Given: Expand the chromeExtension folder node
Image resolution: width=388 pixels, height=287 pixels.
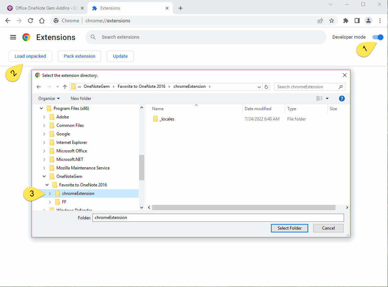Looking at the screenshot, I should click(x=50, y=193).
